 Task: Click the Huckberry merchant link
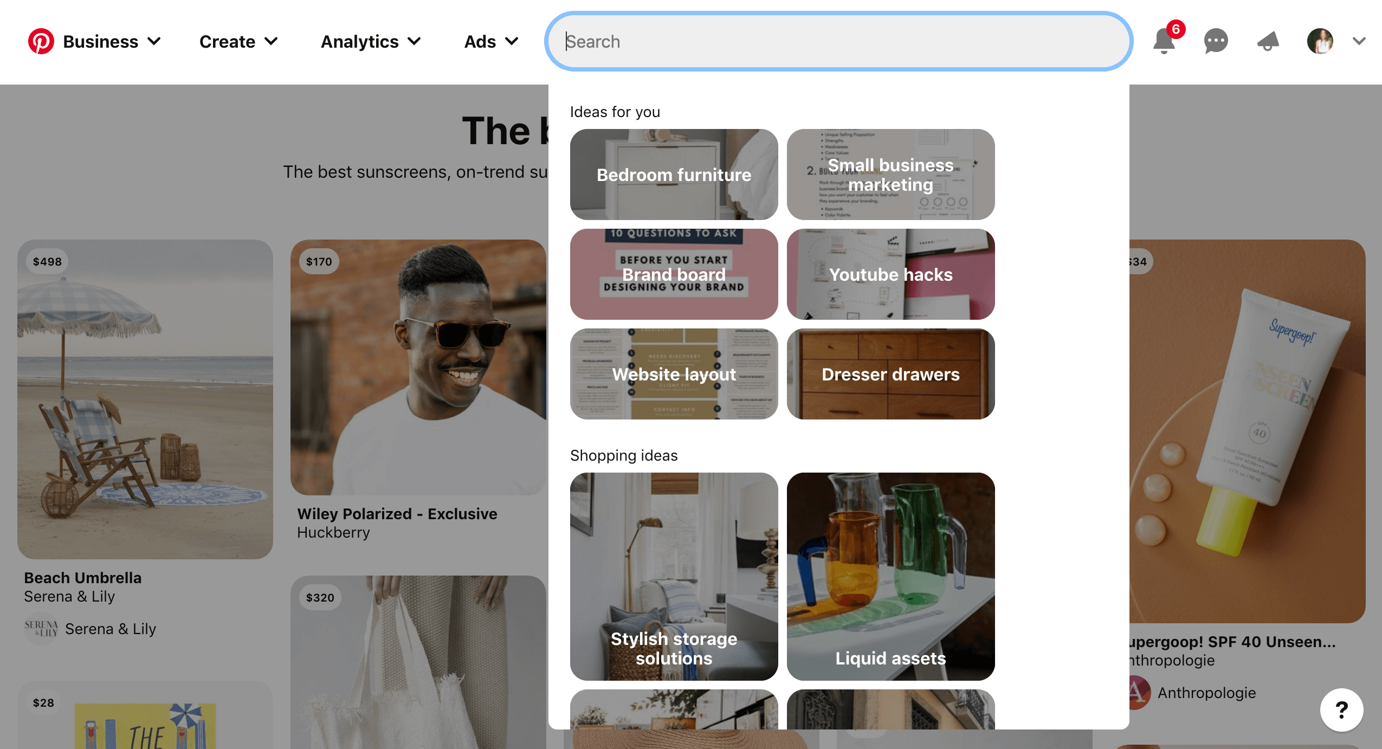333,533
